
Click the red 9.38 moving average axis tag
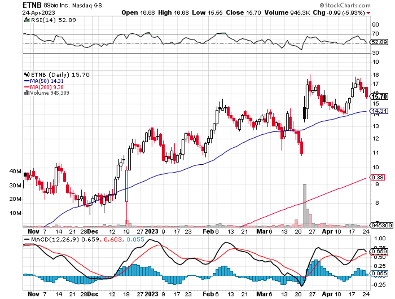[x=377, y=177]
